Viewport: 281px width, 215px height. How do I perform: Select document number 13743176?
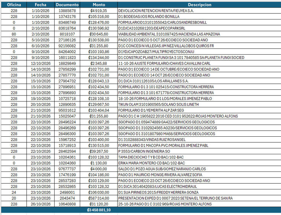[67, 16]
